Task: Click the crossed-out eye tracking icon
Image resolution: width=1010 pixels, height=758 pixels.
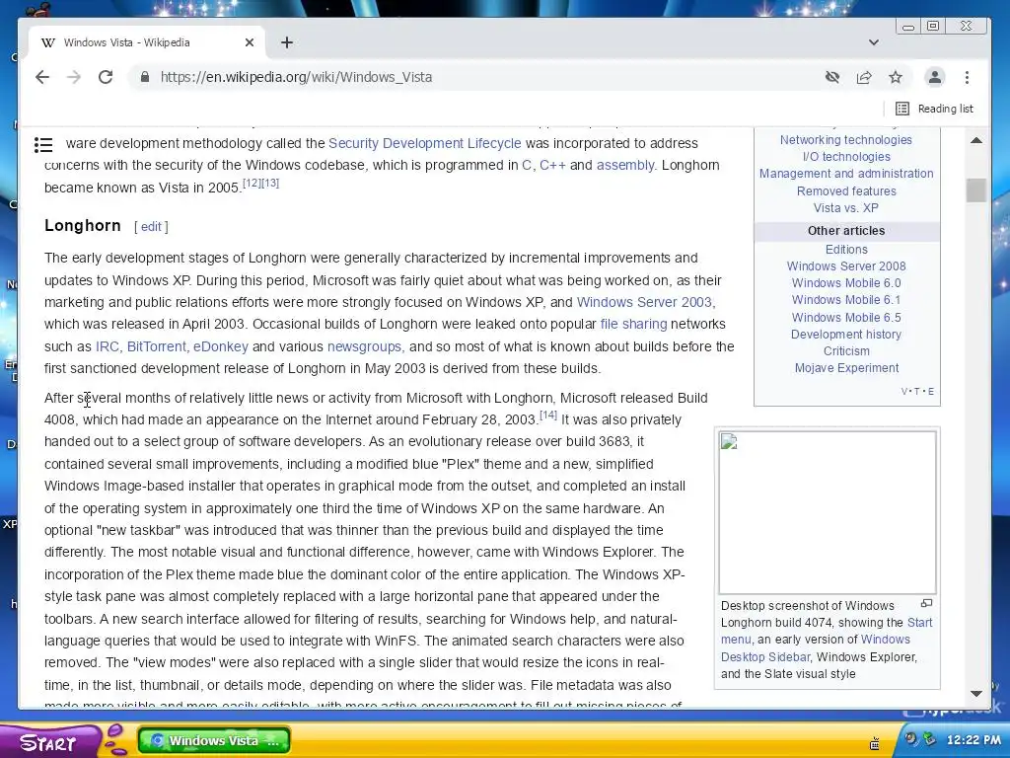Action: (x=832, y=77)
